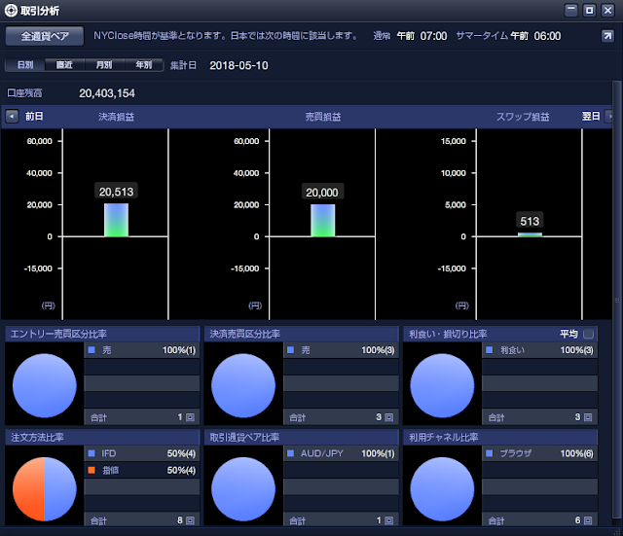The image size is (623, 536).
Task: Click the blue IFD legend square
Action: click(92, 453)
